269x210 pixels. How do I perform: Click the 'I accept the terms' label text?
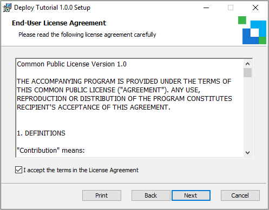[x=81, y=170]
